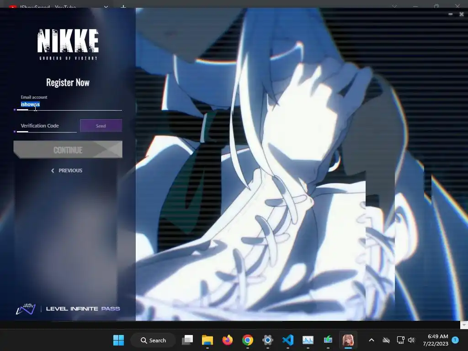The height and width of the screenshot is (351, 468).
Task: Click the CONTINUE button
Action: point(68,149)
